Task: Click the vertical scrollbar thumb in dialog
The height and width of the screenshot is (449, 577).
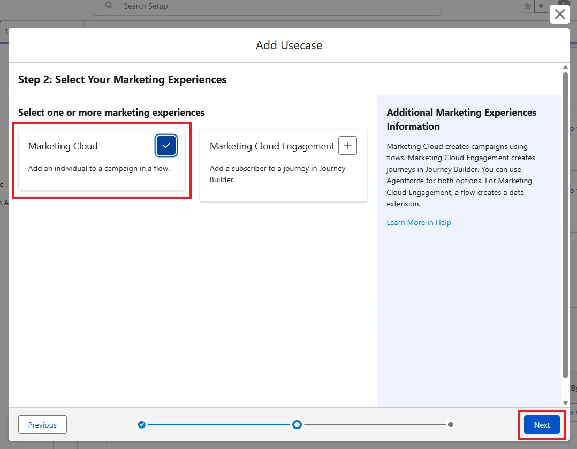Action: pos(565,224)
